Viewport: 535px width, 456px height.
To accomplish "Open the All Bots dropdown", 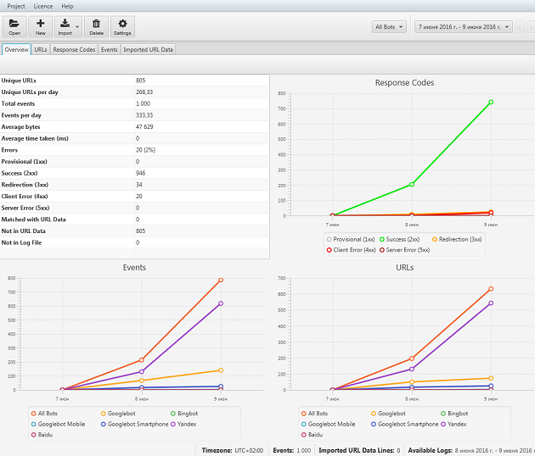I will (x=389, y=27).
